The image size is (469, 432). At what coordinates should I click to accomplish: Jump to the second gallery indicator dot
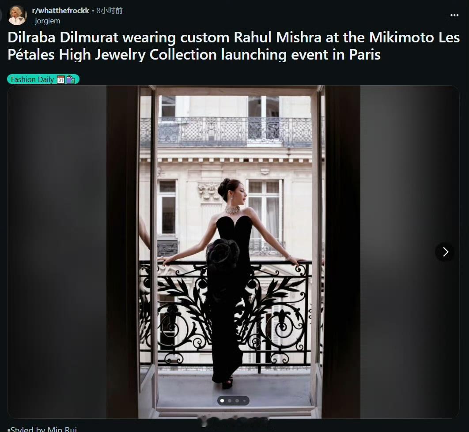tap(229, 401)
